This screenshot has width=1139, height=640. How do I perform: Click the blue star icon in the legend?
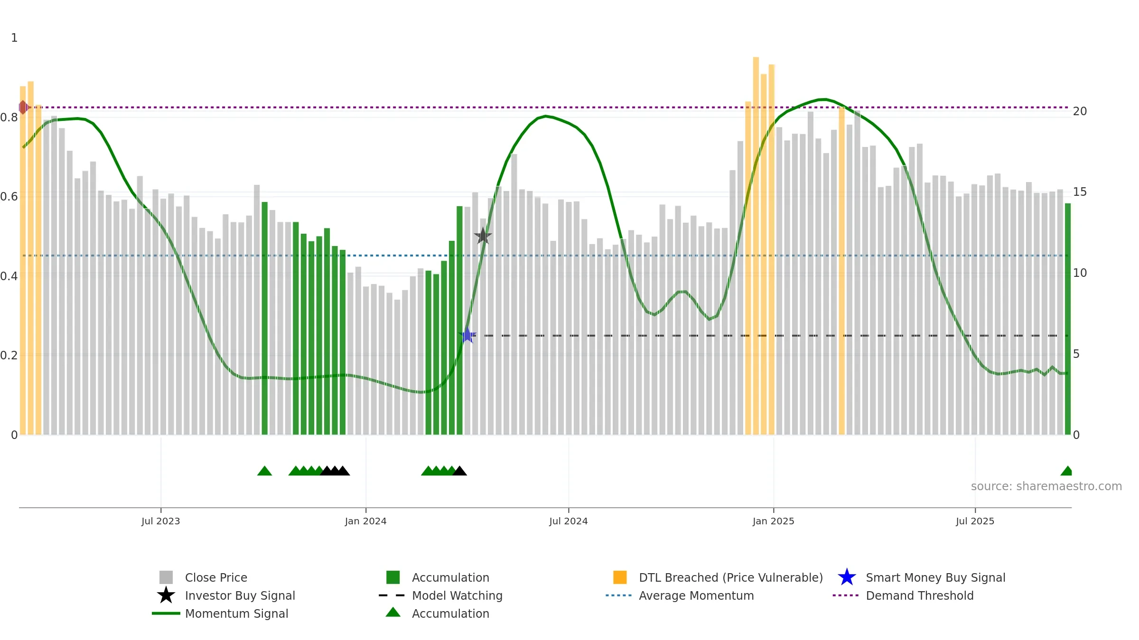(847, 577)
